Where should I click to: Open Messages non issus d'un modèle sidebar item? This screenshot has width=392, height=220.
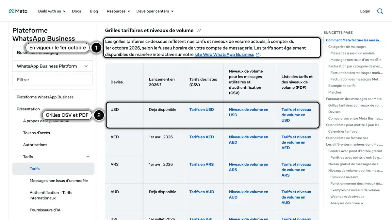coord(59,181)
